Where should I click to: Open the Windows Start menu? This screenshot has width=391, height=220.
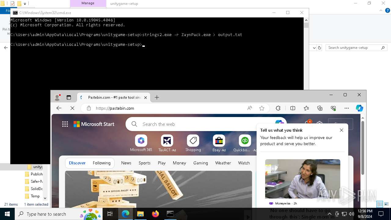coord(7,214)
